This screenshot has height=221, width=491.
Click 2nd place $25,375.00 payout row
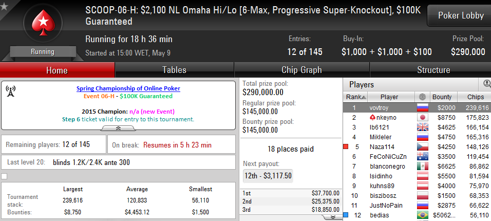291,201
